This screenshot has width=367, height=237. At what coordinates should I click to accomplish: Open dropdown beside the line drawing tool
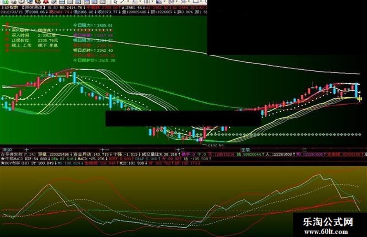point(128,2)
